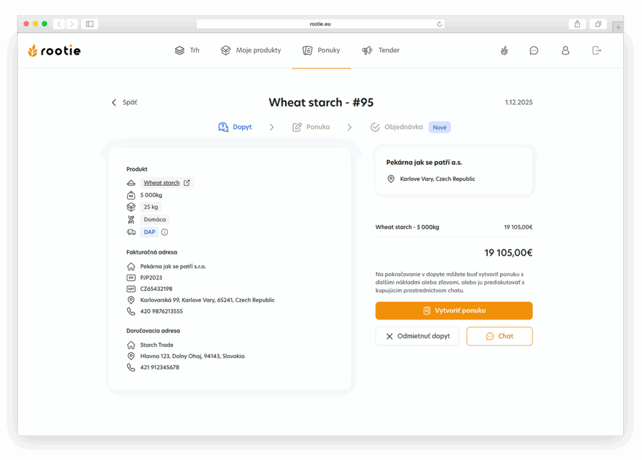
Task: Switch to the Tender tab
Action: click(x=381, y=51)
